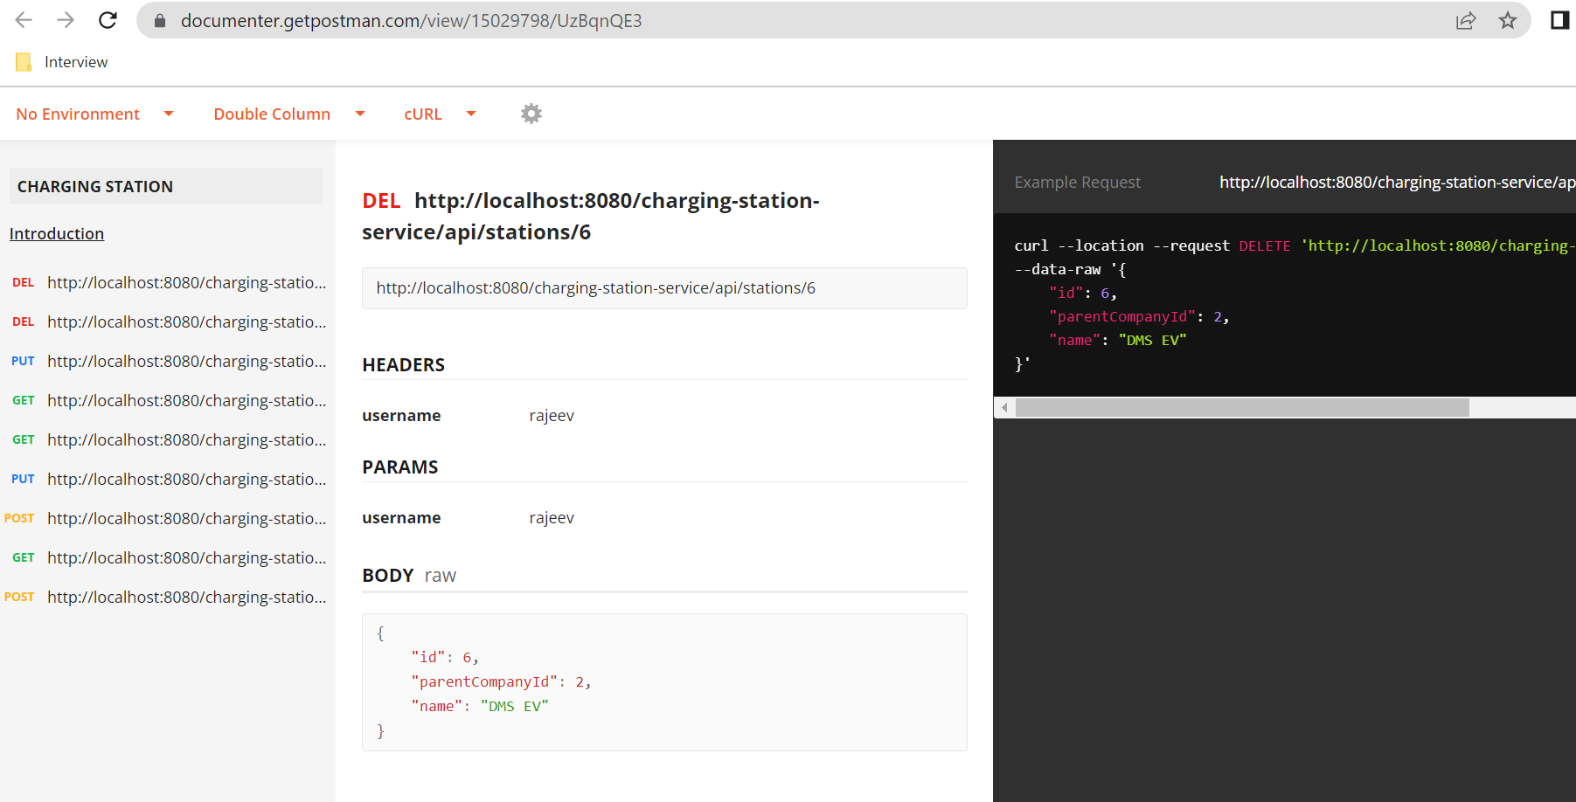Click the "parentCompanyId" line in BODY
Screen dimensions: 1576x802
point(501,682)
